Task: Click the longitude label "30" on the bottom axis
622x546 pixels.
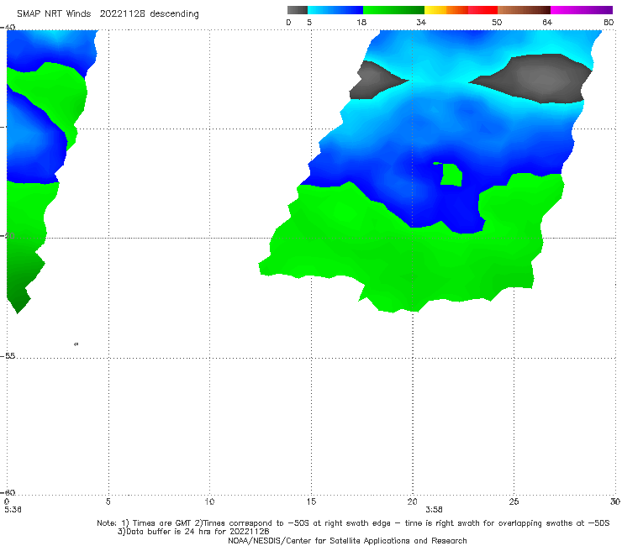Action: tap(615, 501)
